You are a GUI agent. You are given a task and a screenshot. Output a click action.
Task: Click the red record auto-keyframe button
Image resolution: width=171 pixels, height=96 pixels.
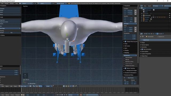coord(81,95)
